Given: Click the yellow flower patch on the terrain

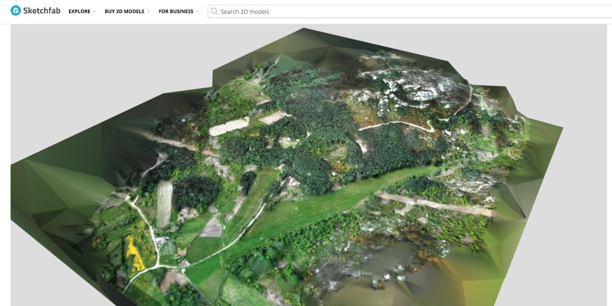Looking at the screenshot, I should [133, 252].
